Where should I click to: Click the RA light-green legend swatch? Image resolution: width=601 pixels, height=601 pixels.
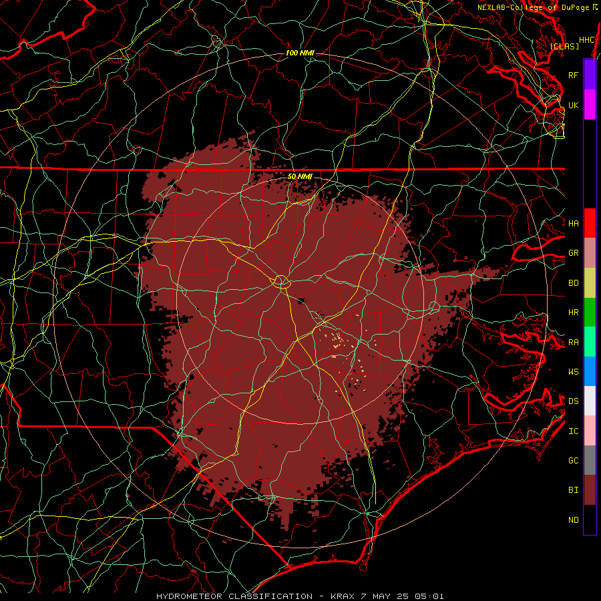tap(590, 342)
